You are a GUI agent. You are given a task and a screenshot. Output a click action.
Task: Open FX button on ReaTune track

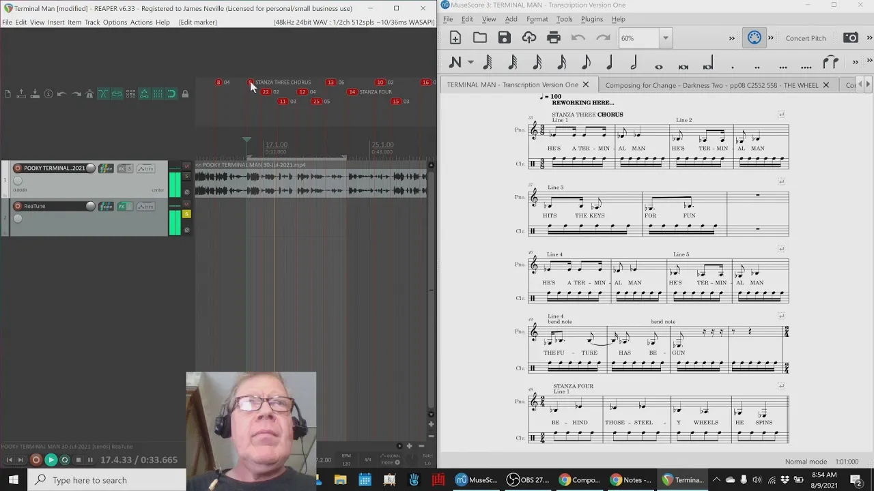pos(123,207)
